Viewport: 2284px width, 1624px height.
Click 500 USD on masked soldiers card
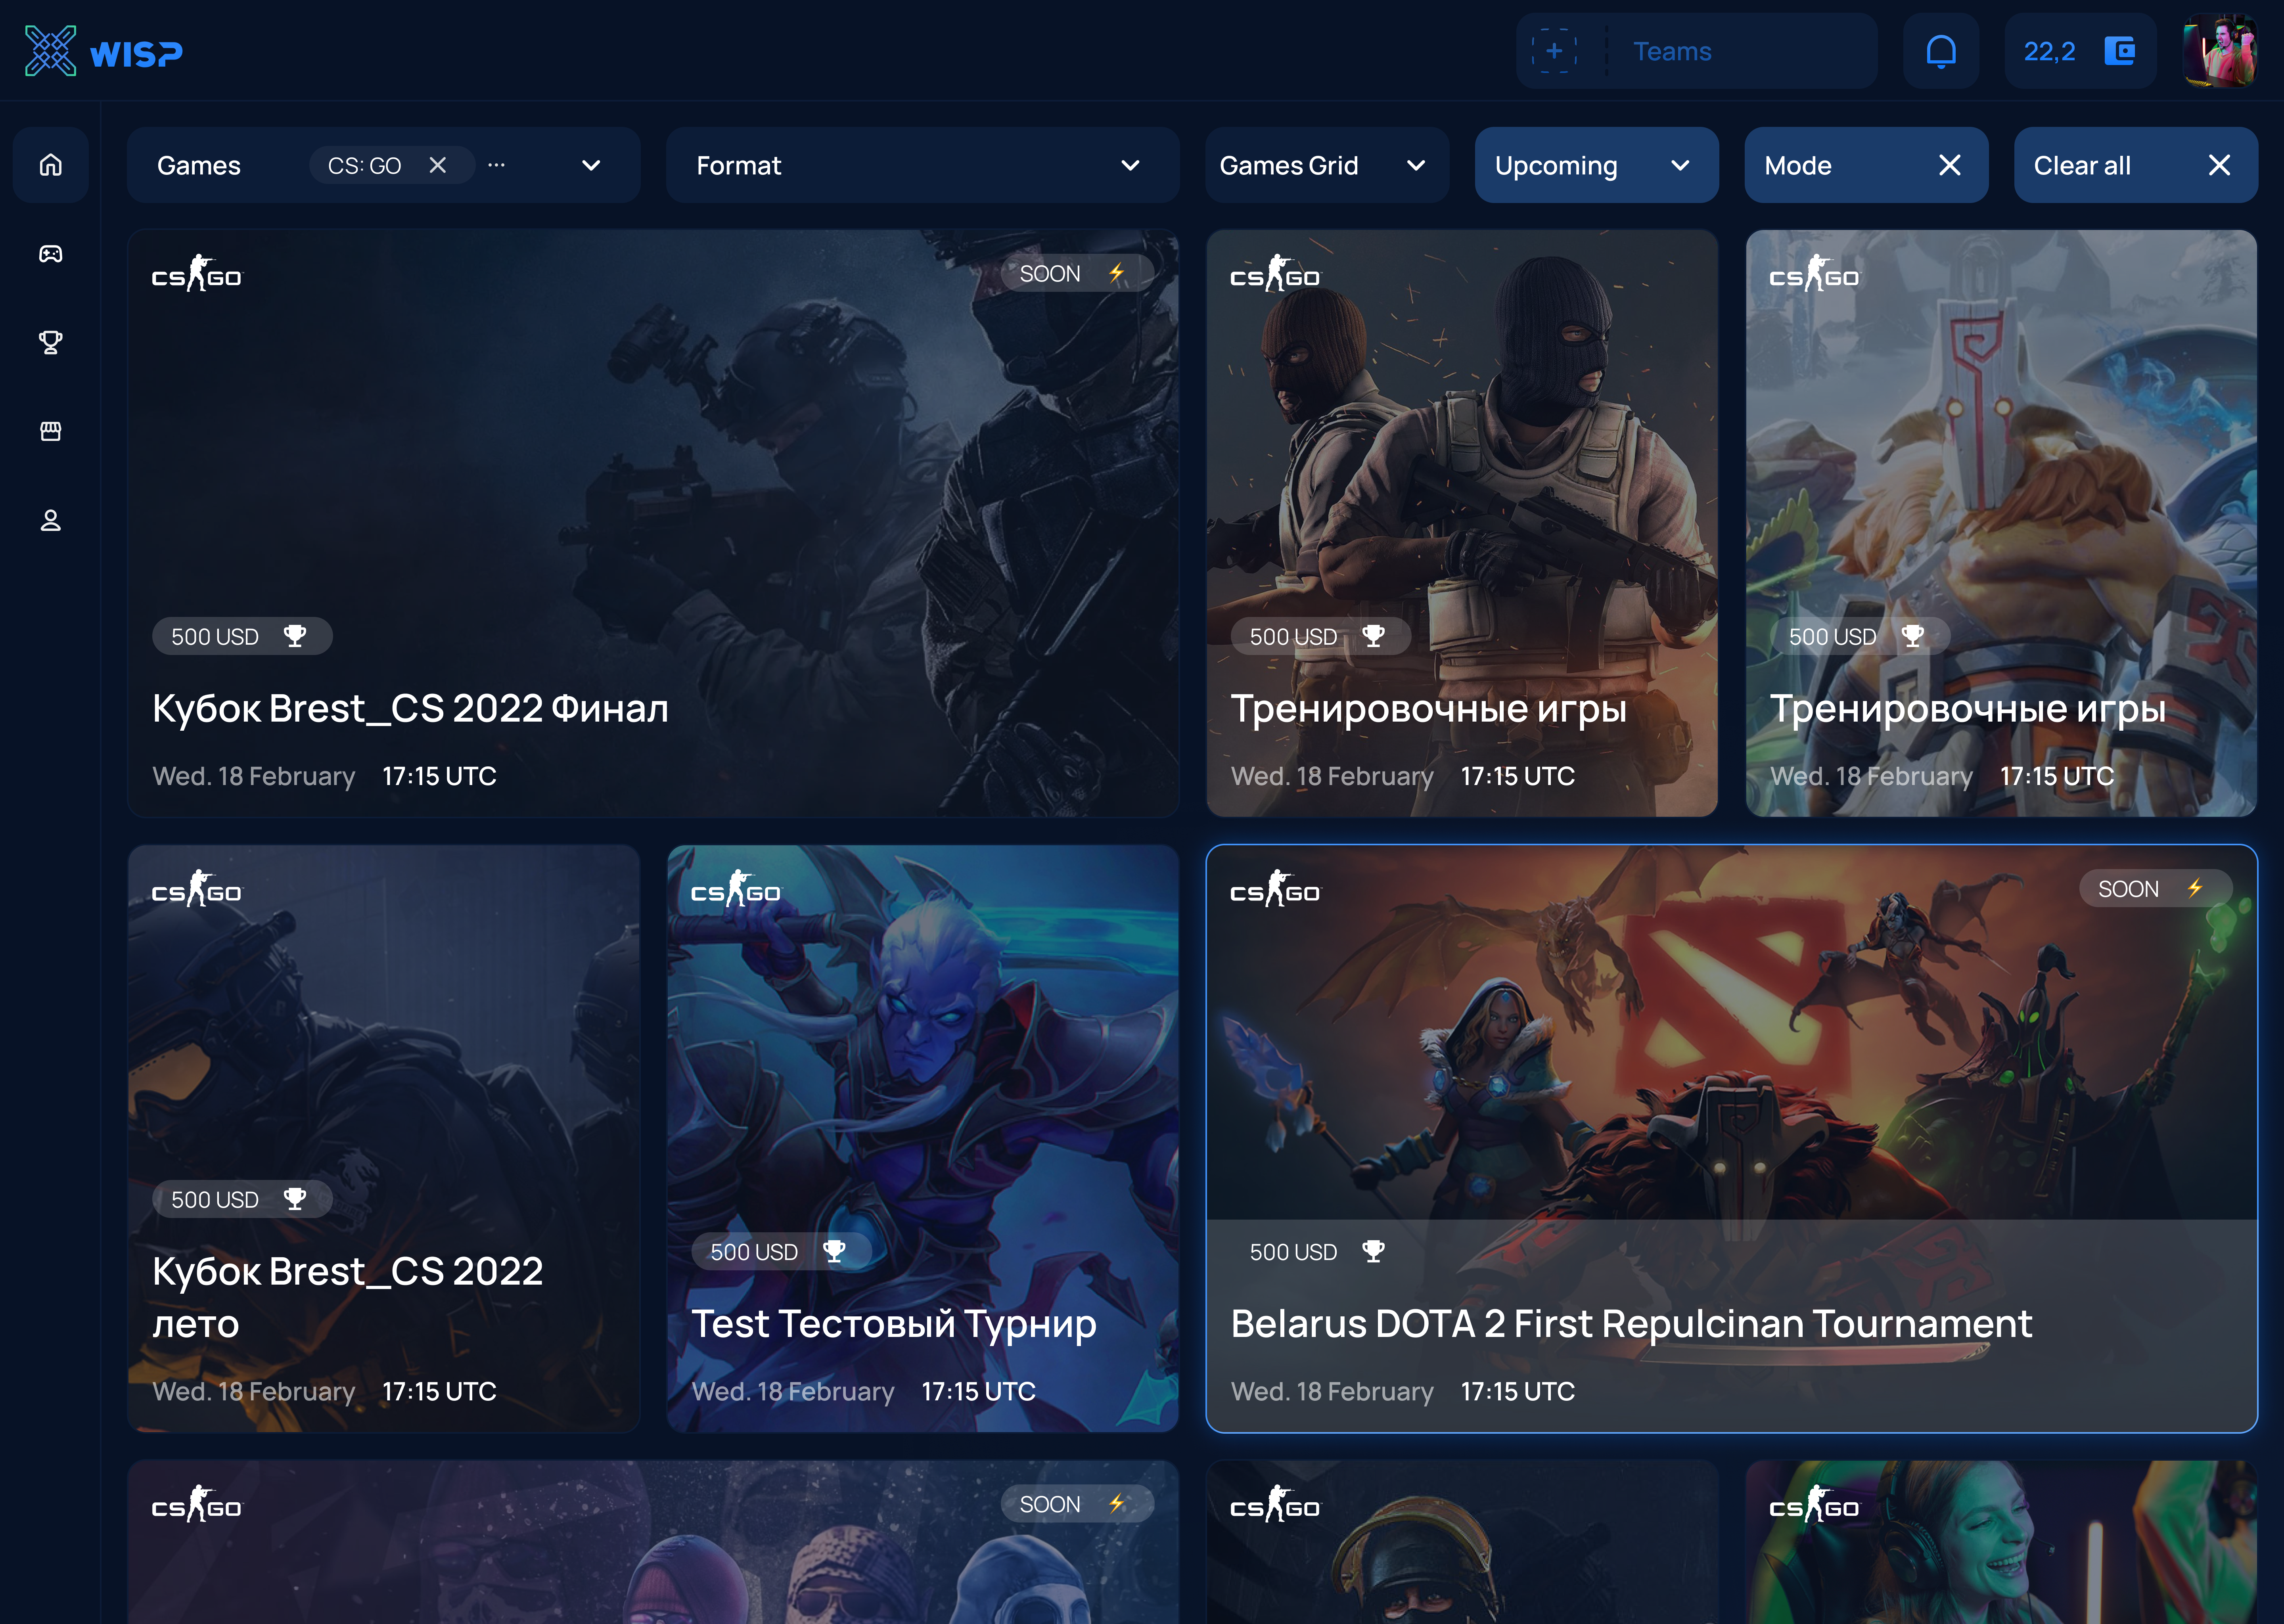tap(1320, 636)
